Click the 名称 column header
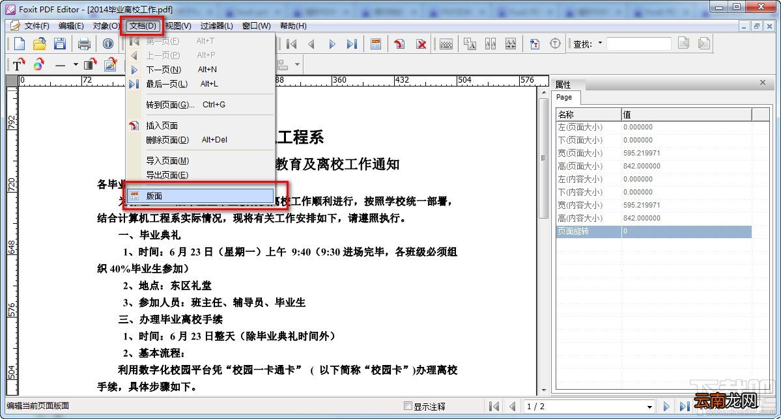 coord(589,115)
